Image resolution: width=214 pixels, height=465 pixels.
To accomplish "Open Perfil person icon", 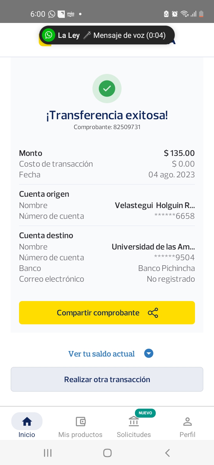I will [x=188, y=421].
